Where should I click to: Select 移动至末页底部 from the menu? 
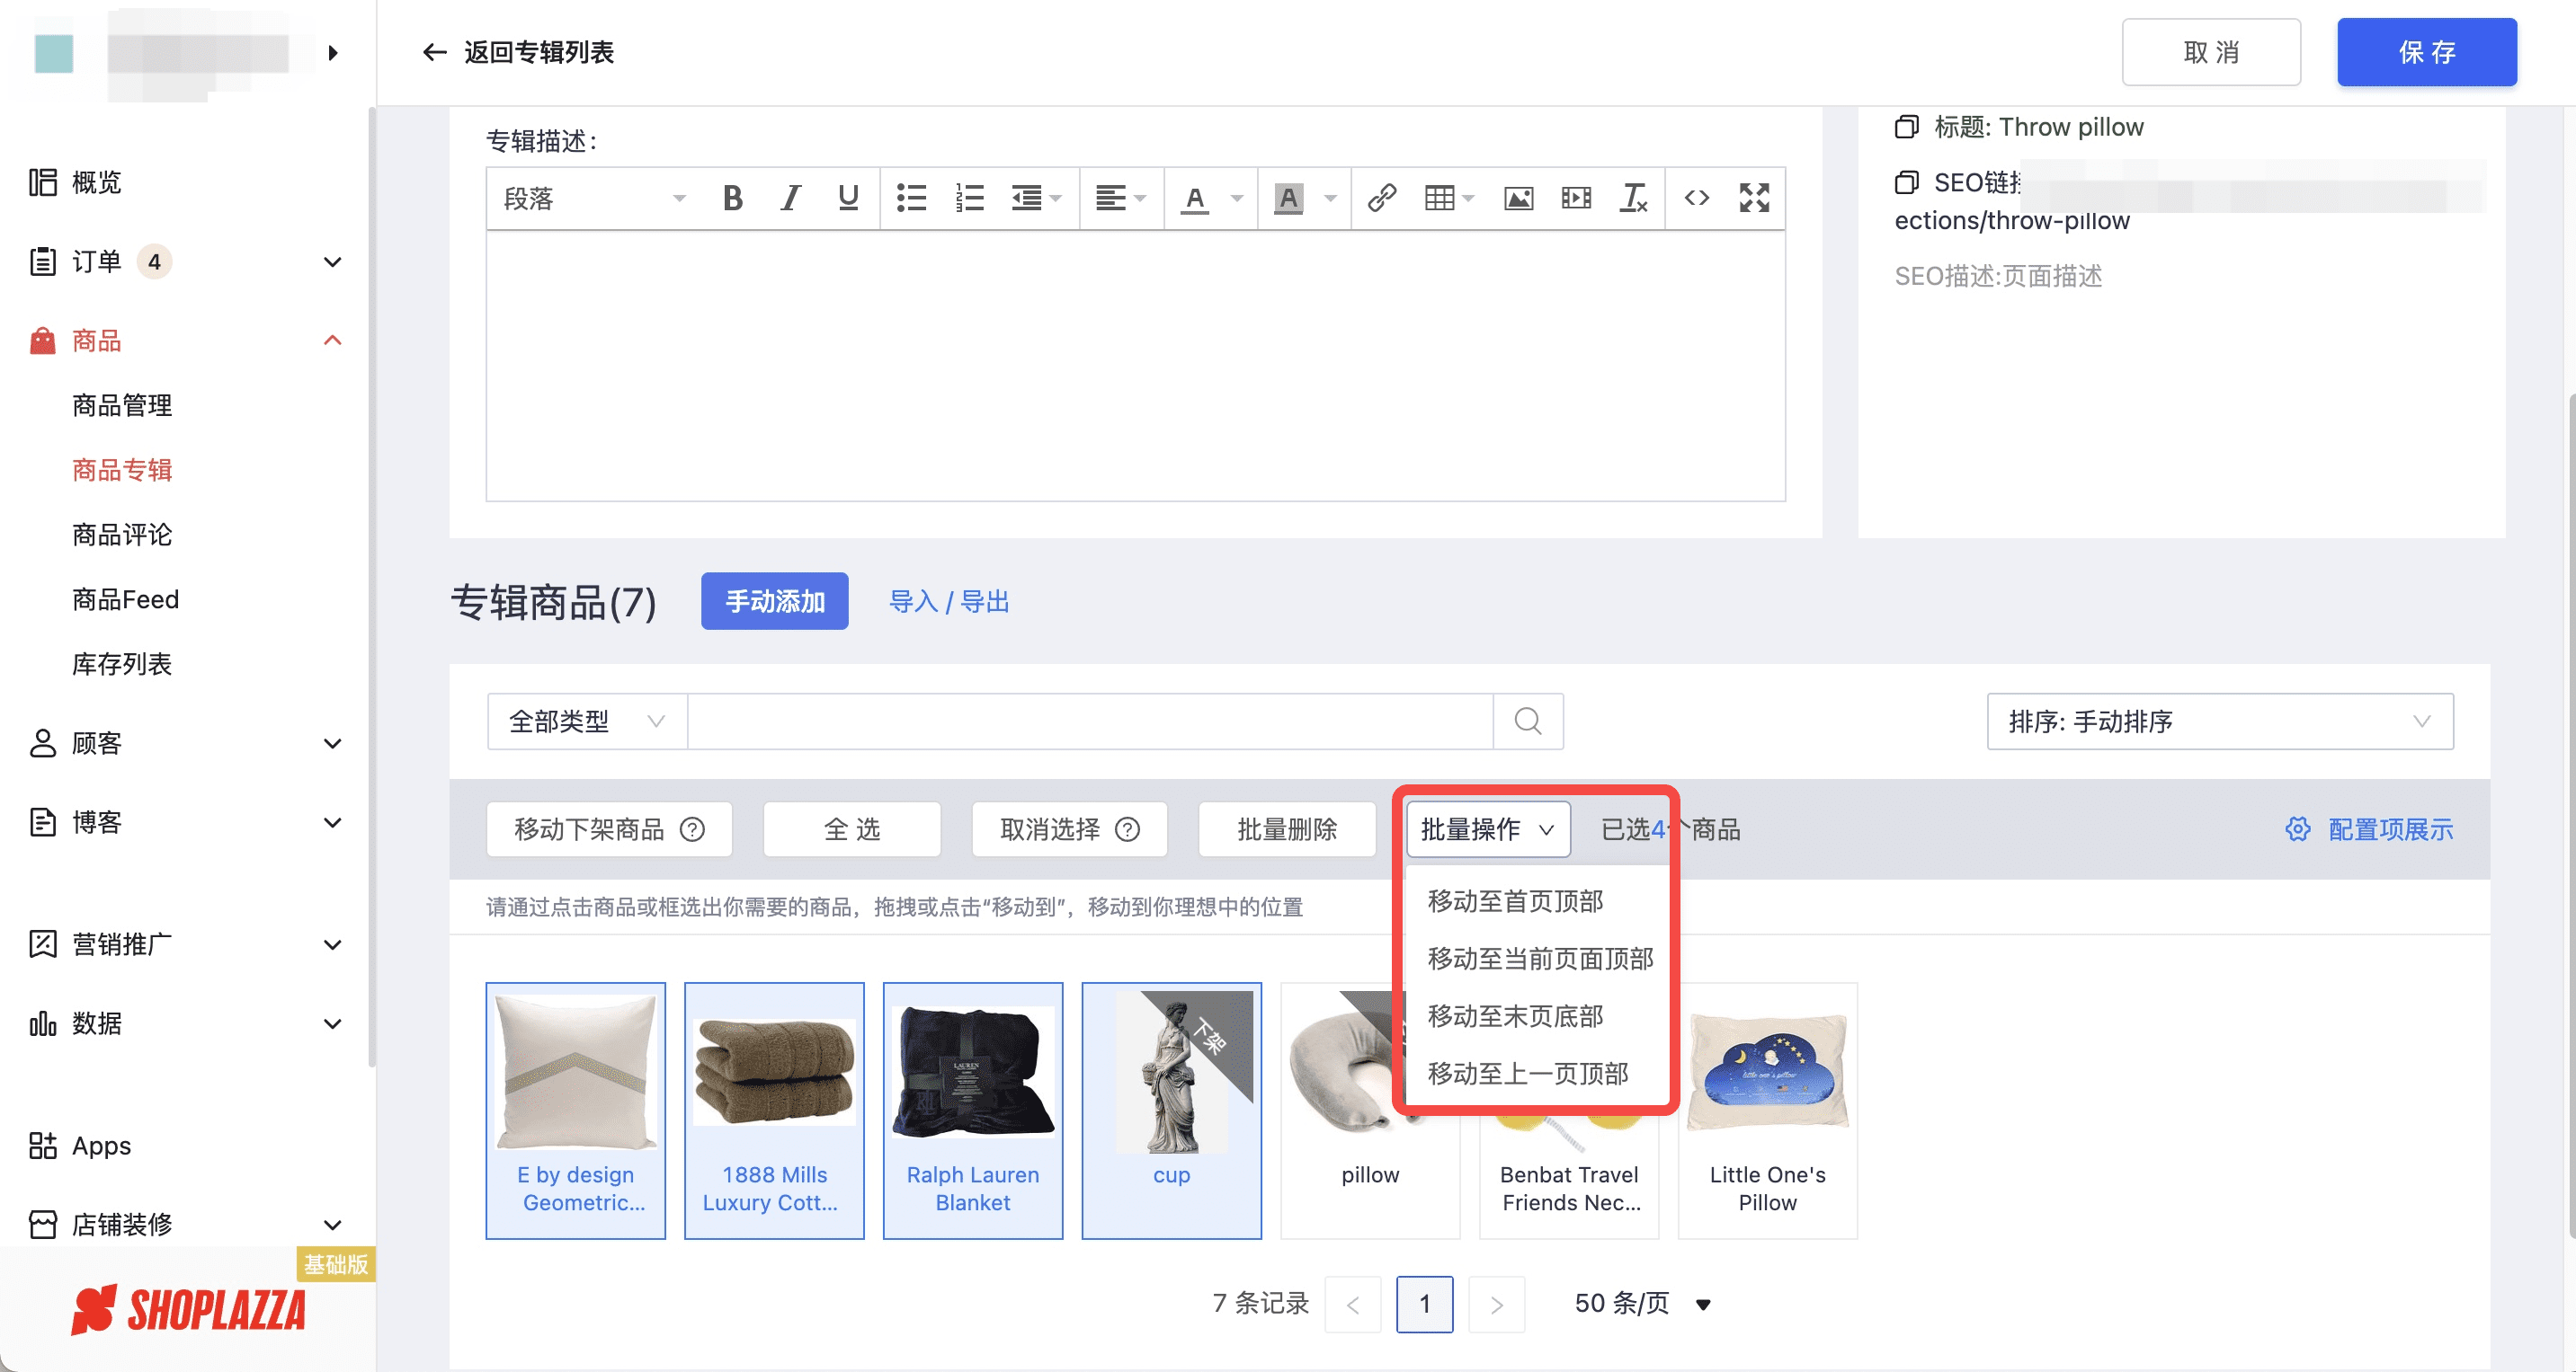1515,1015
